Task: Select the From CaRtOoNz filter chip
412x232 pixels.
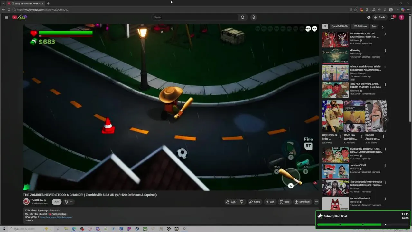Action: pyautogui.click(x=340, y=26)
